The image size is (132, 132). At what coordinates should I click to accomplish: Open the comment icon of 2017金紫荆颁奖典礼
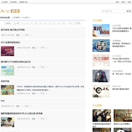pos(42,48)
